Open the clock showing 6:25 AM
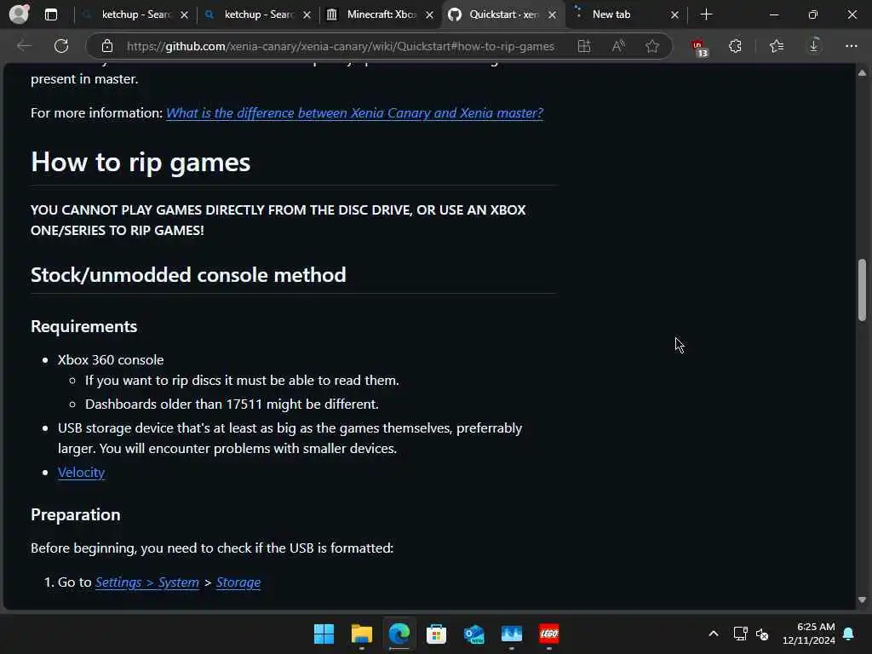872x654 pixels. [x=809, y=634]
